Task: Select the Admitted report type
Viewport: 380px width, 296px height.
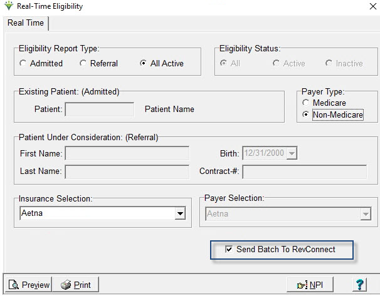Action: [x=23, y=63]
